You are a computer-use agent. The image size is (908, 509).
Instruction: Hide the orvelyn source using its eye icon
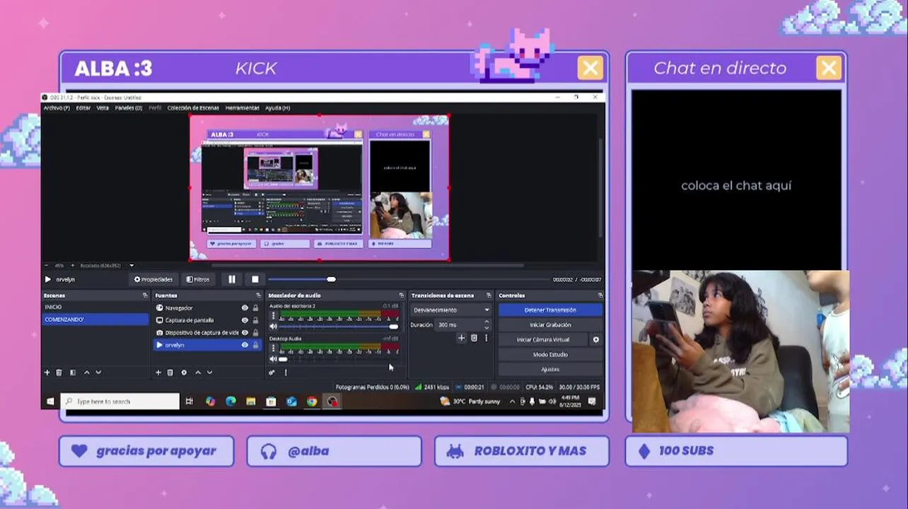(245, 345)
